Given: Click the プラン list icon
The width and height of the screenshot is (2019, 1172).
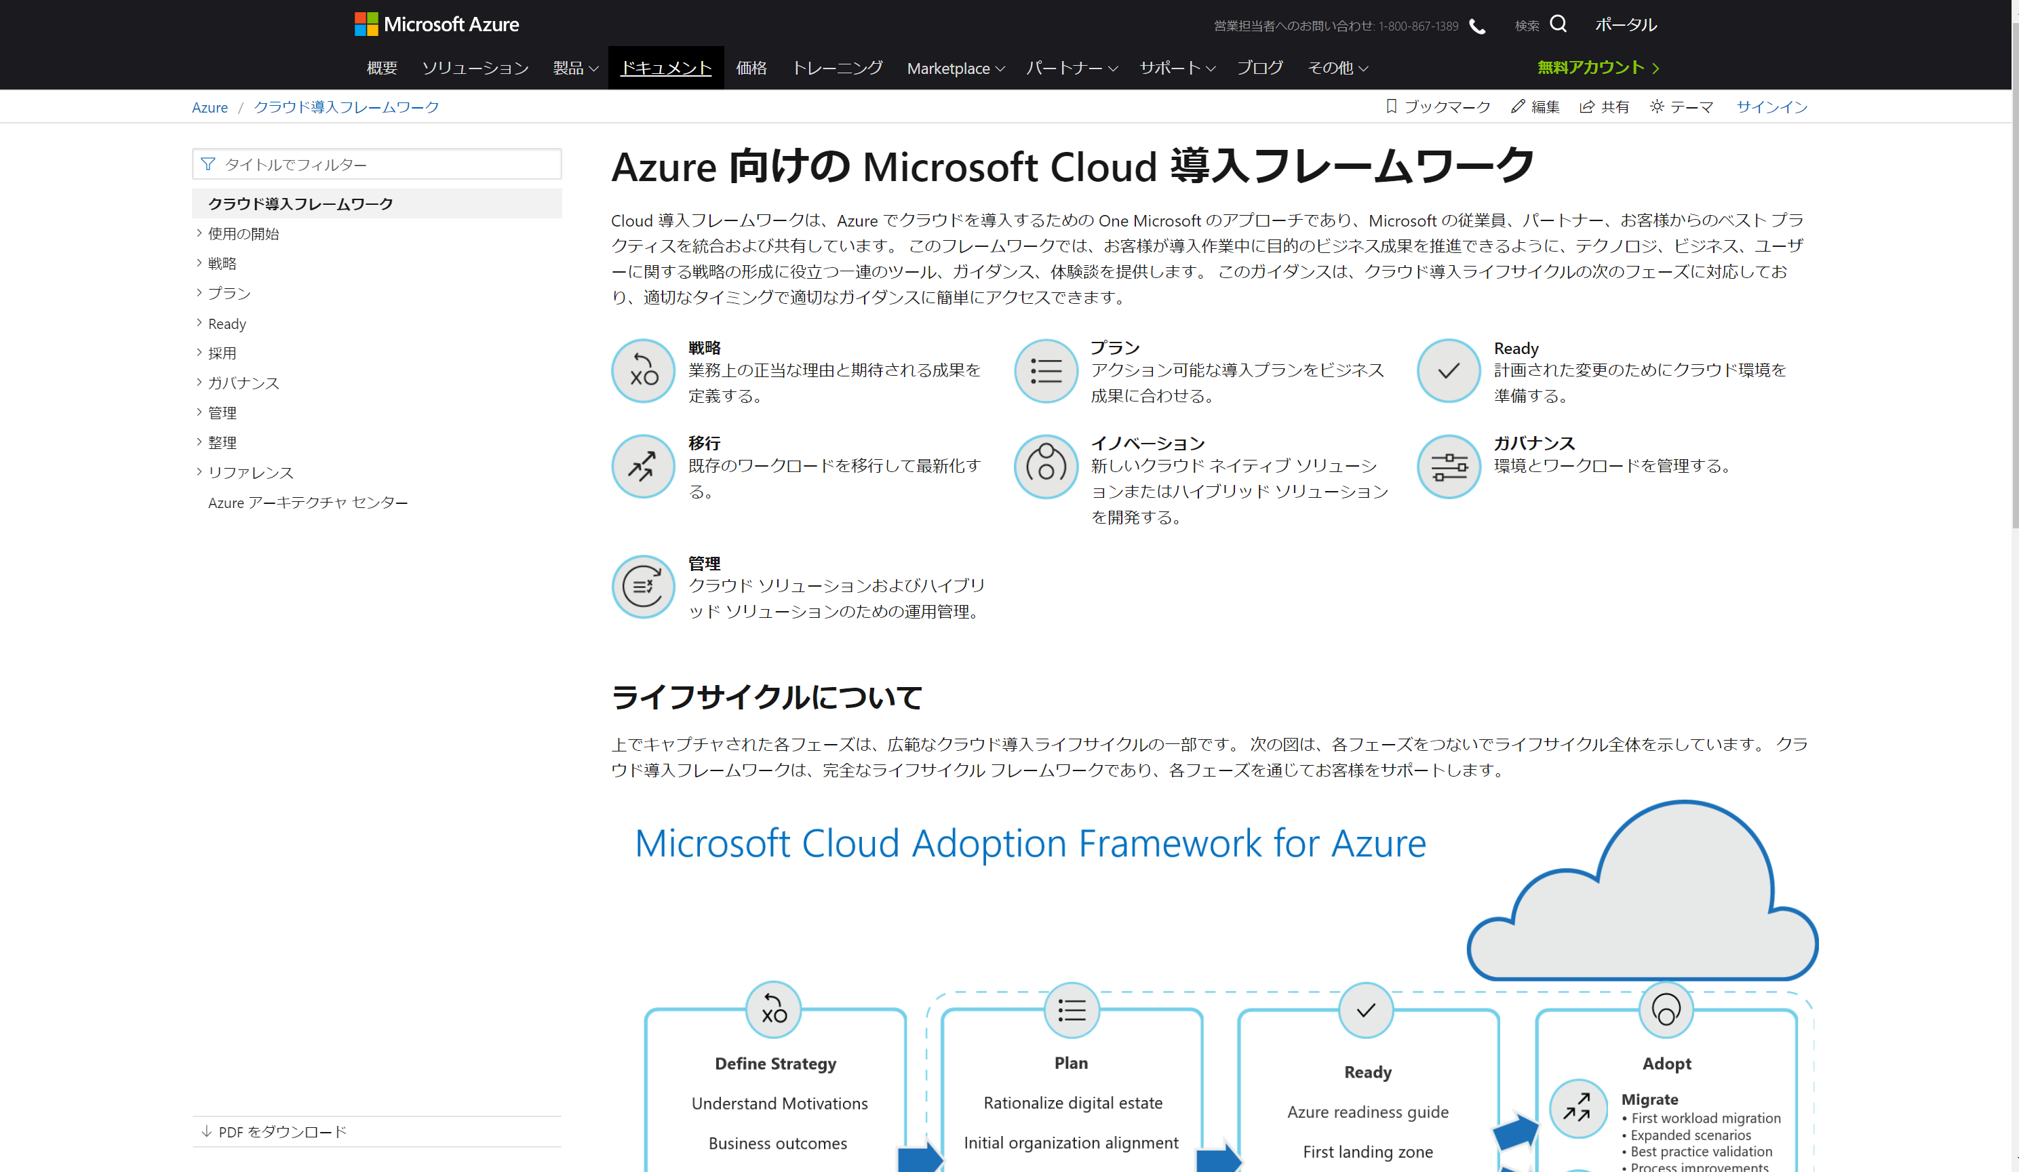Looking at the screenshot, I should (x=1046, y=371).
